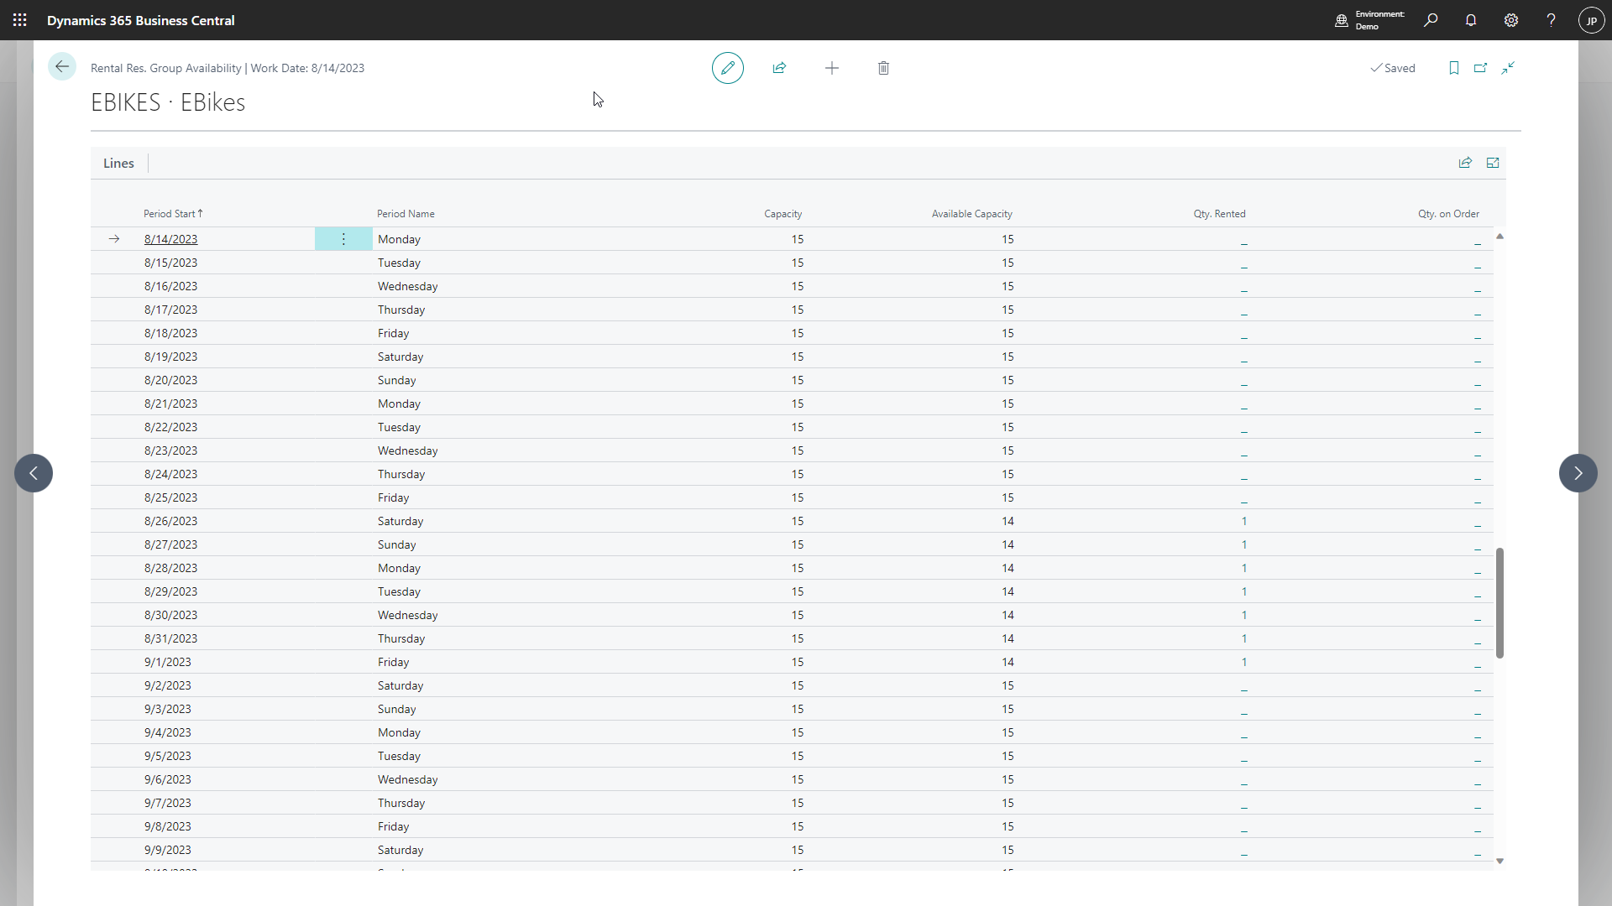The width and height of the screenshot is (1612, 906).
Task: Go to previous record arrow
Action: coord(34,473)
